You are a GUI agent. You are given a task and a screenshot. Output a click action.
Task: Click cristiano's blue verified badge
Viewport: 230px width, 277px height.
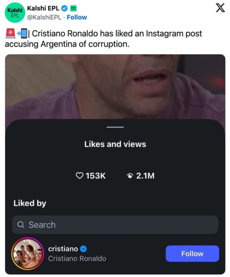83,249
